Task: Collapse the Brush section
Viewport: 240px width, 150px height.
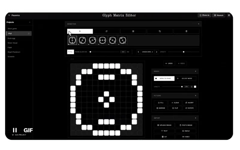Action: (195, 71)
